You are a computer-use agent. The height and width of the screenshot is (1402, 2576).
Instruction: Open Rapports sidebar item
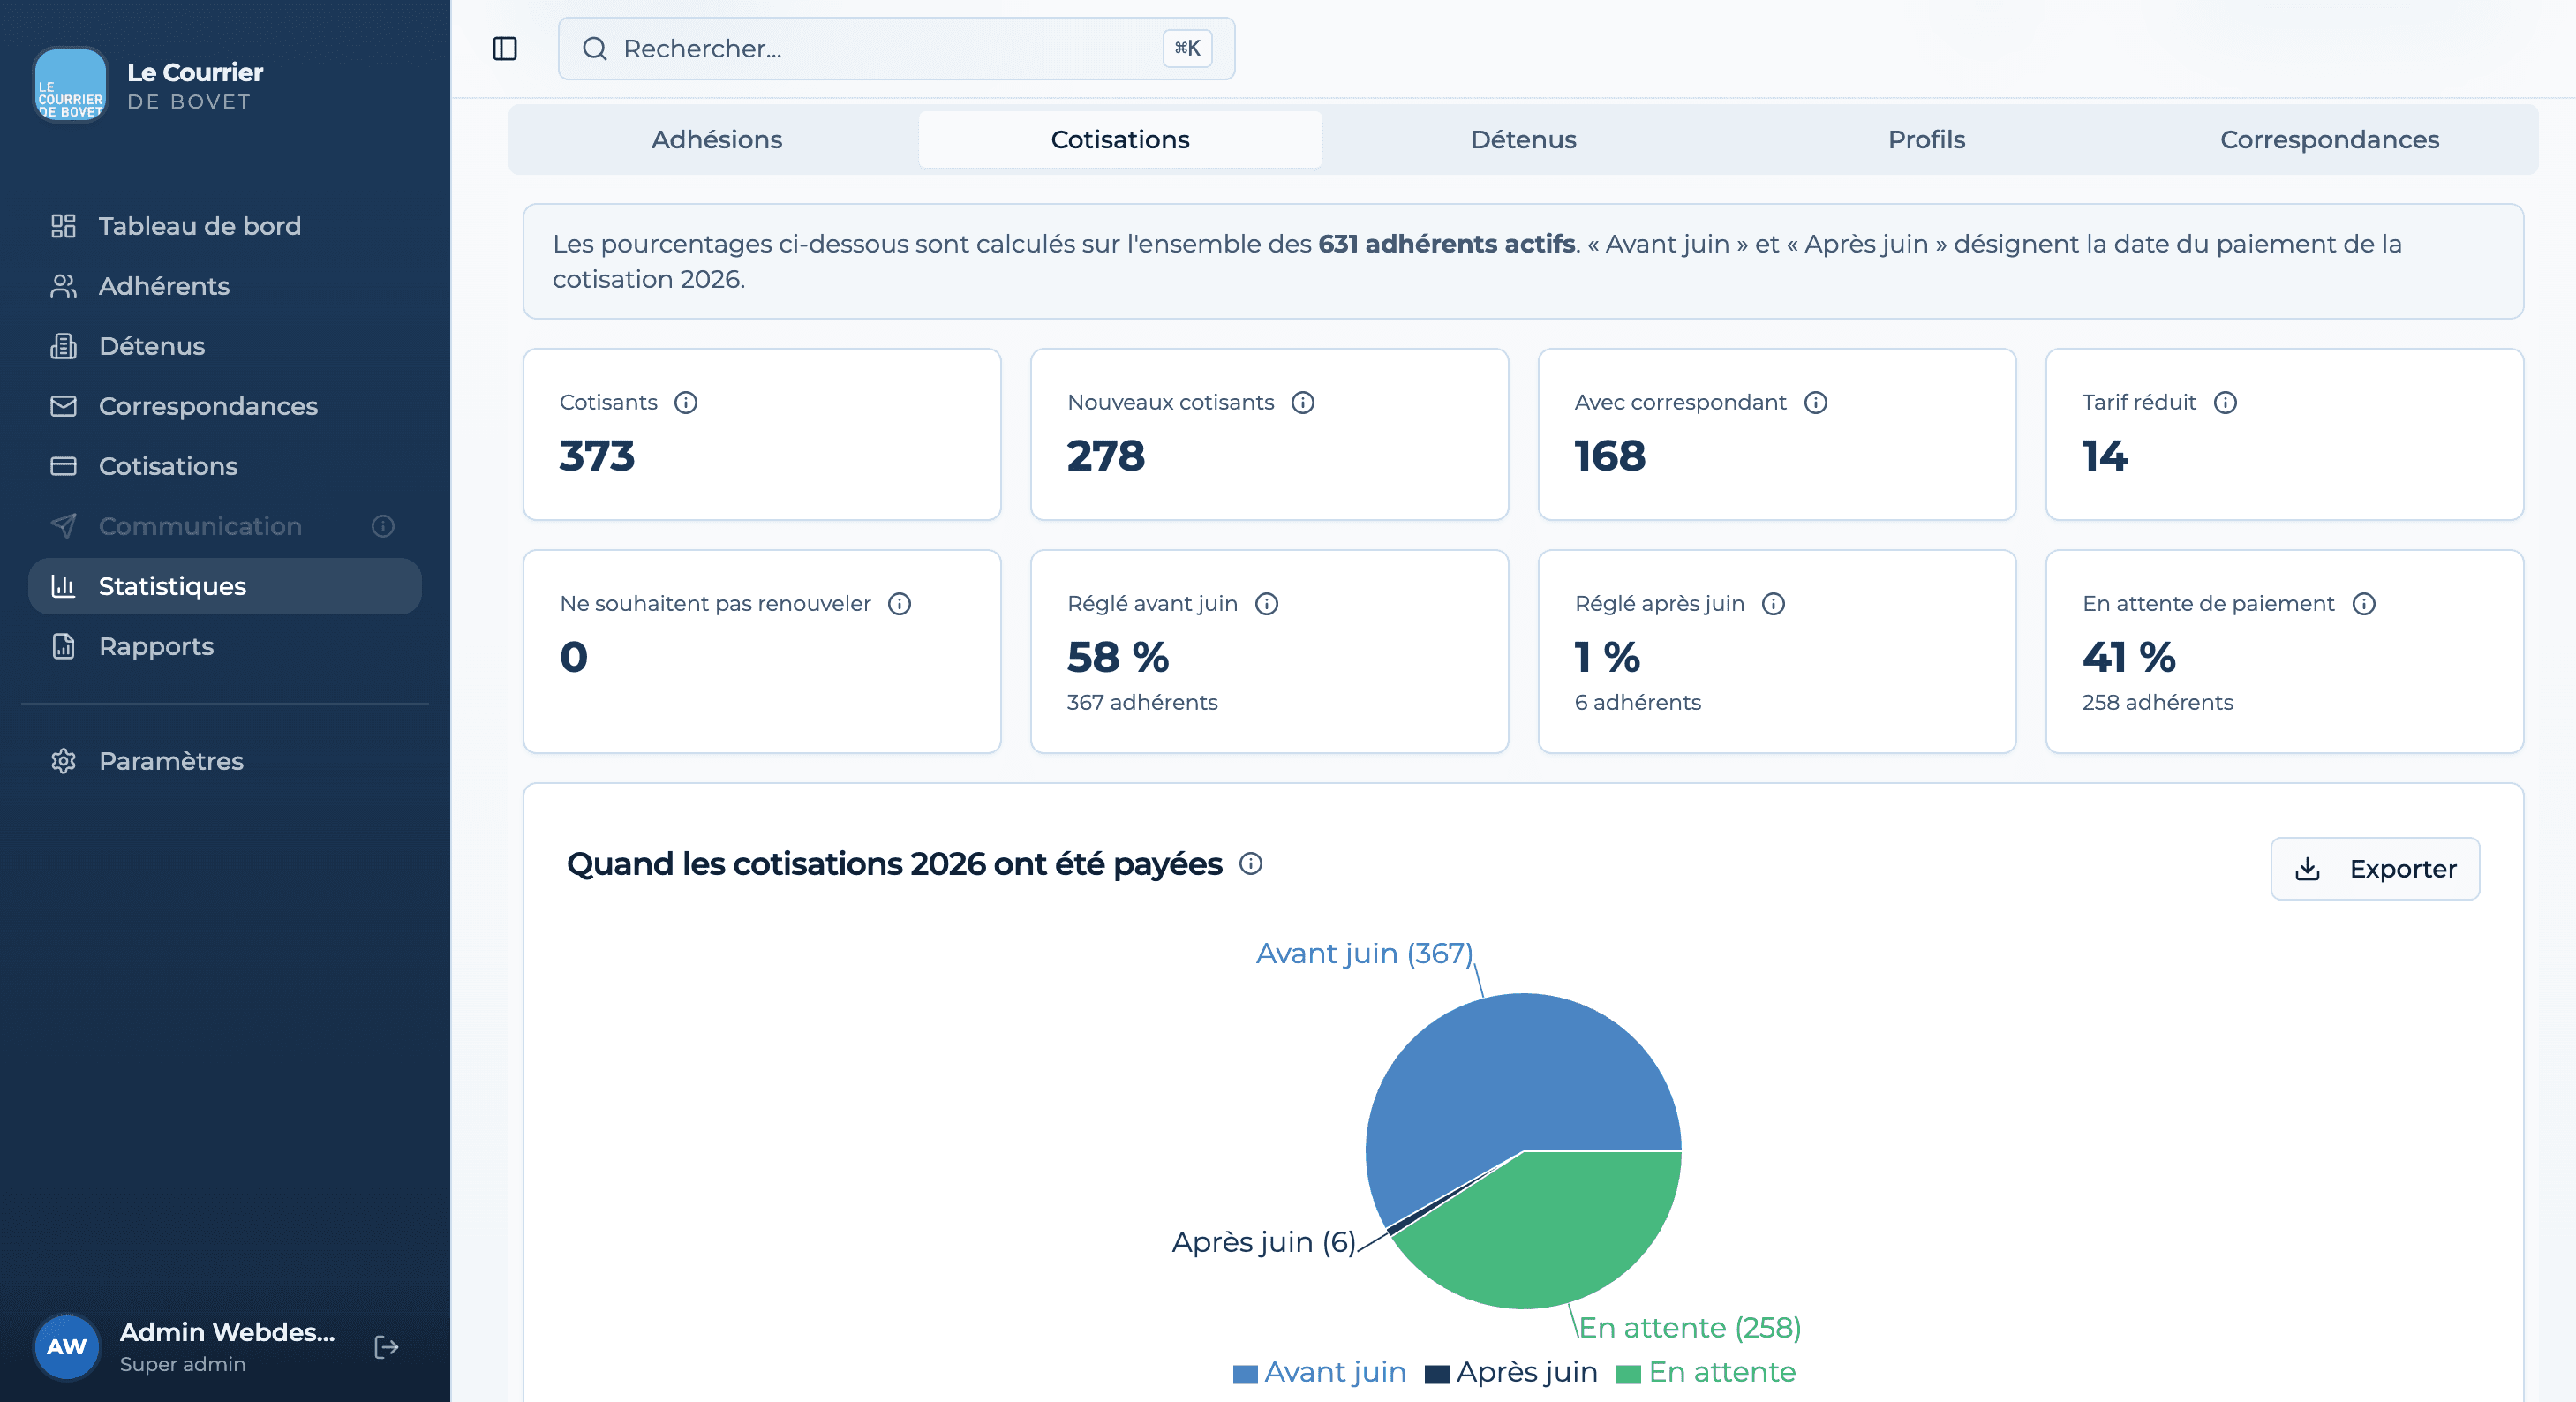pos(225,646)
